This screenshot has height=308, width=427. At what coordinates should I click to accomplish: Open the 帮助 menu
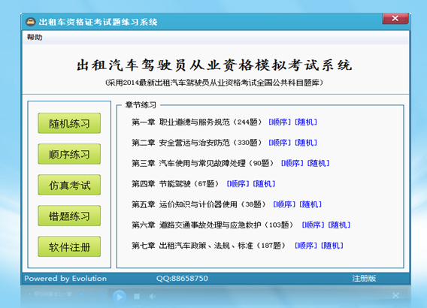[x=35, y=37]
